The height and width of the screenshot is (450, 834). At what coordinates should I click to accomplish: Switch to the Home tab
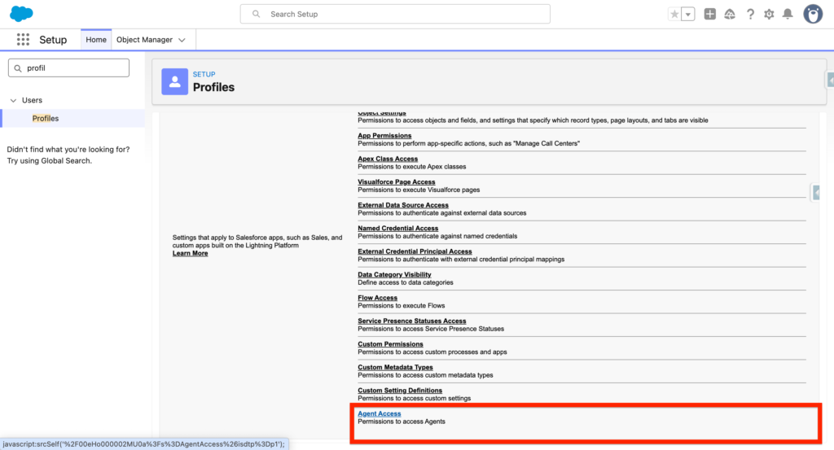(96, 40)
